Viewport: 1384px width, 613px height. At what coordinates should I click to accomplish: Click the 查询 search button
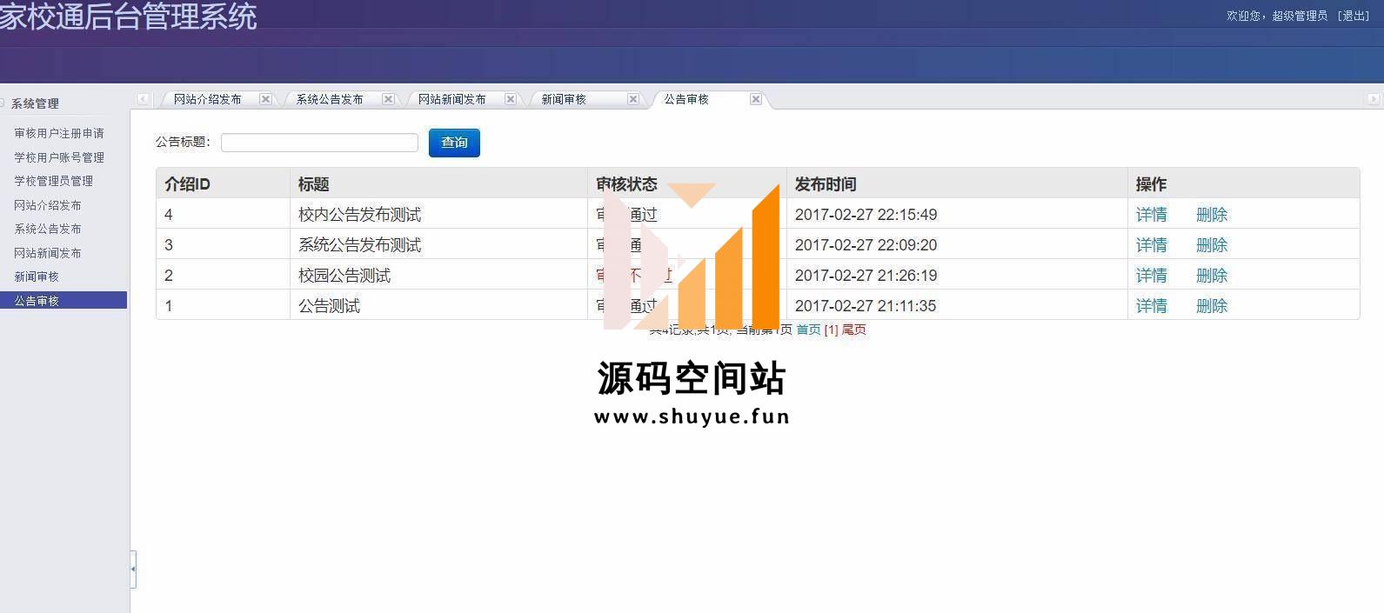pos(454,143)
